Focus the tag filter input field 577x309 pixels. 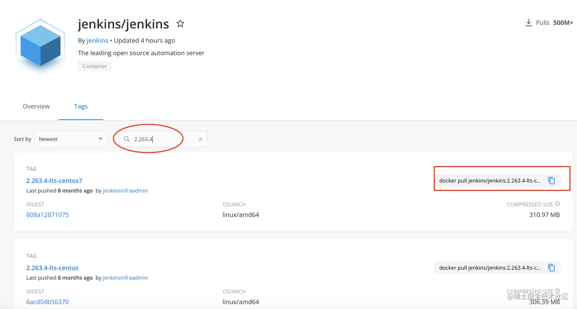tap(164, 139)
